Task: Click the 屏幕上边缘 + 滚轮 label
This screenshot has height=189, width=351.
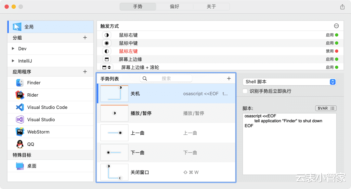Action: pyautogui.click(x=140, y=67)
